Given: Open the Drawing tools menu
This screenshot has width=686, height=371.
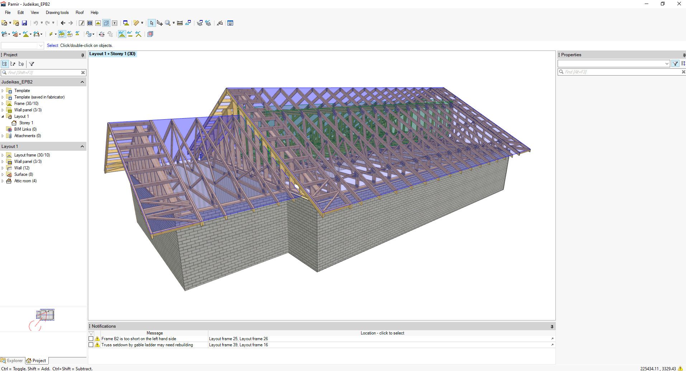Looking at the screenshot, I should 57,13.
